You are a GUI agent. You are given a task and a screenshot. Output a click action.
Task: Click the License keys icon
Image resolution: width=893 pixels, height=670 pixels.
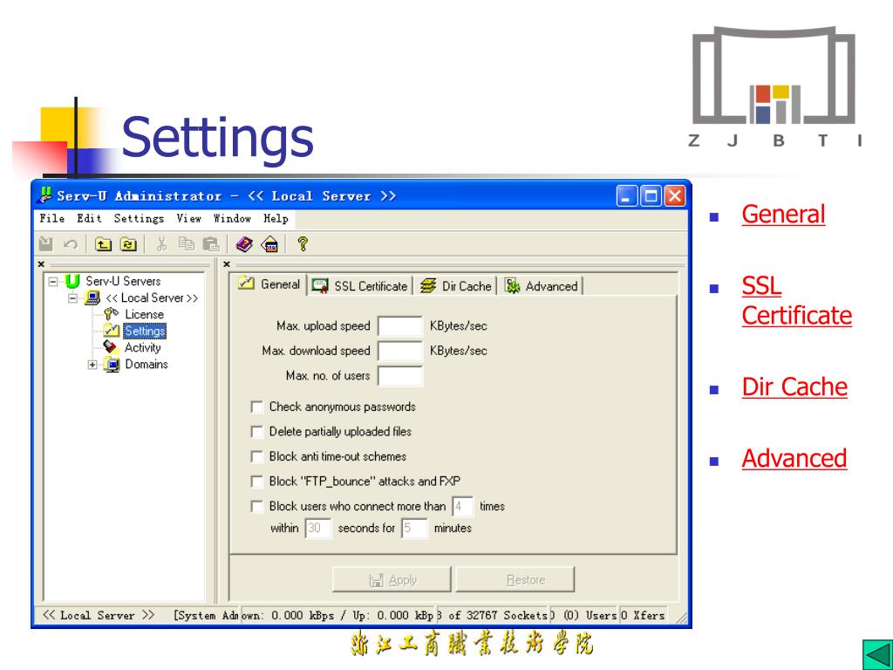pos(111,314)
